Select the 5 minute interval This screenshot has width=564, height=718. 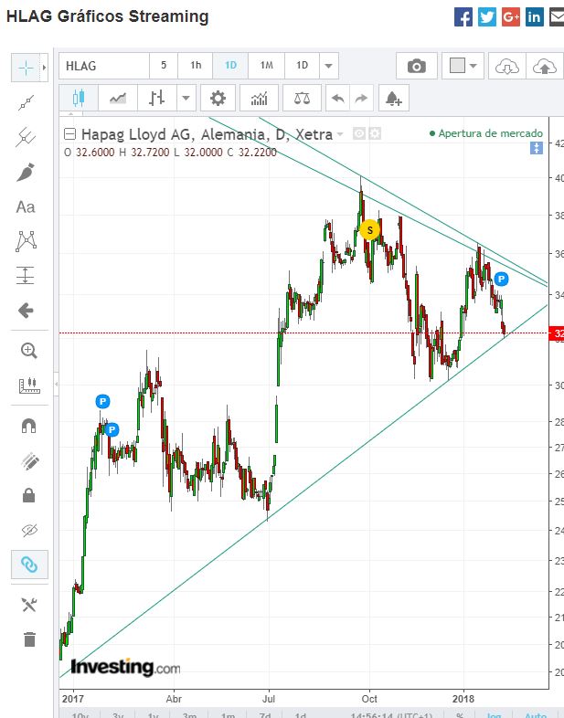[164, 66]
